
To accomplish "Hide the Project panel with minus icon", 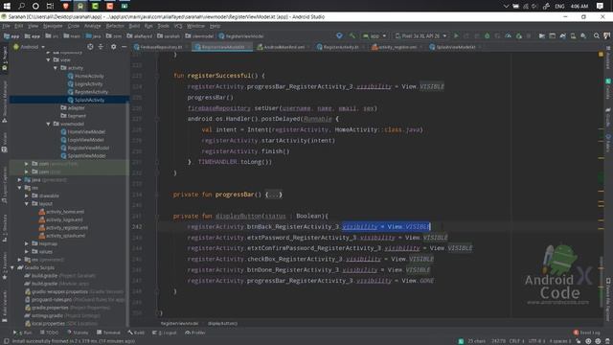I will click(x=124, y=47).
